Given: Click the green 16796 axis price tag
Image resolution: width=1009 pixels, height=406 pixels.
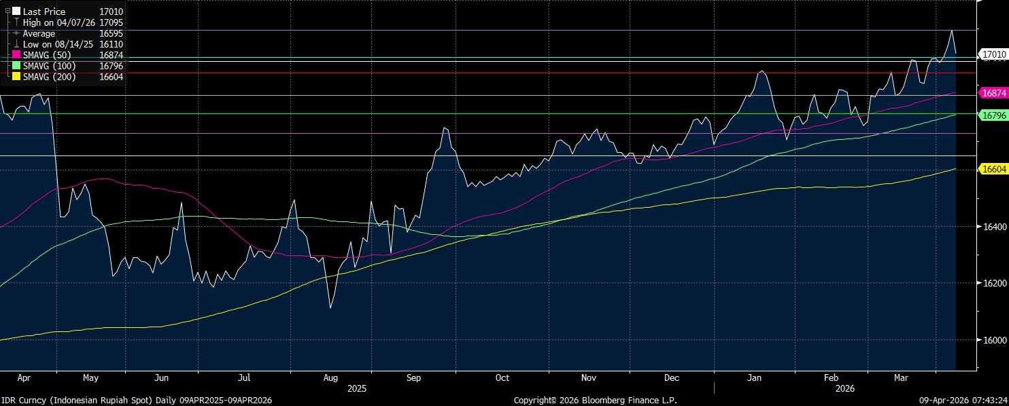Looking at the screenshot, I should point(993,115).
